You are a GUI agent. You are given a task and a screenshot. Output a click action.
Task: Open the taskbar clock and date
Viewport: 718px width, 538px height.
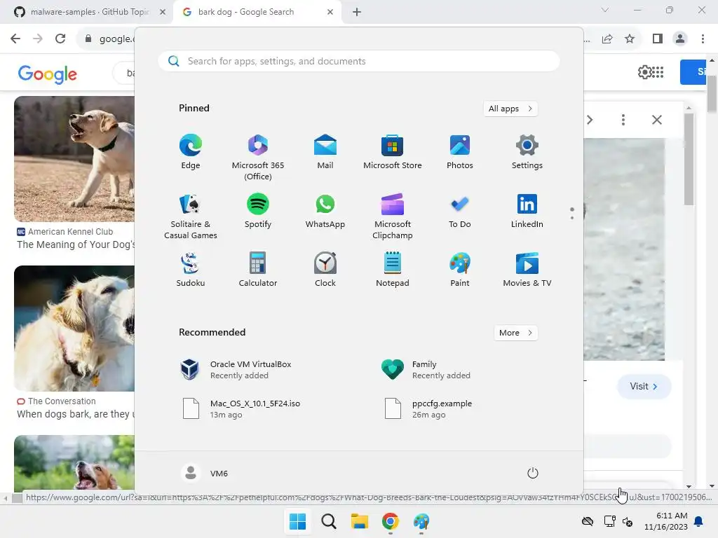pos(666,521)
